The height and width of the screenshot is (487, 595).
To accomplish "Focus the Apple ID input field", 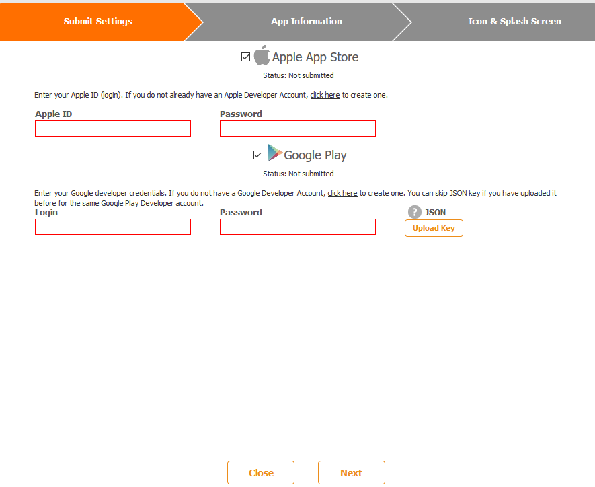I will coord(113,128).
